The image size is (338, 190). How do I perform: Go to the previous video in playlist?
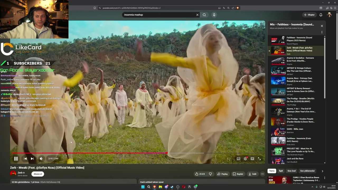point(25,159)
